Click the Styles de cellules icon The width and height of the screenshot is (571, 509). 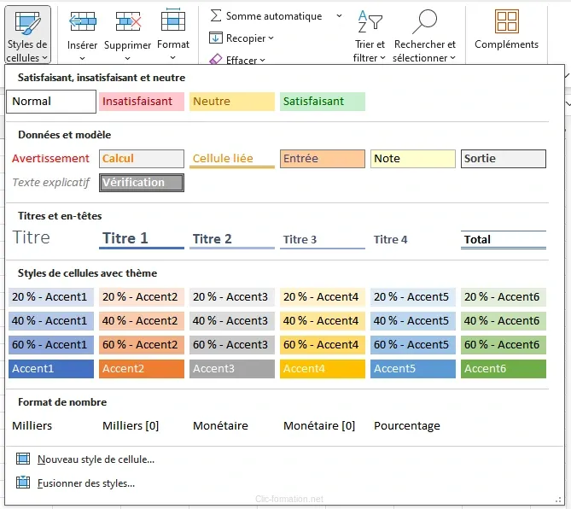[26, 22]
